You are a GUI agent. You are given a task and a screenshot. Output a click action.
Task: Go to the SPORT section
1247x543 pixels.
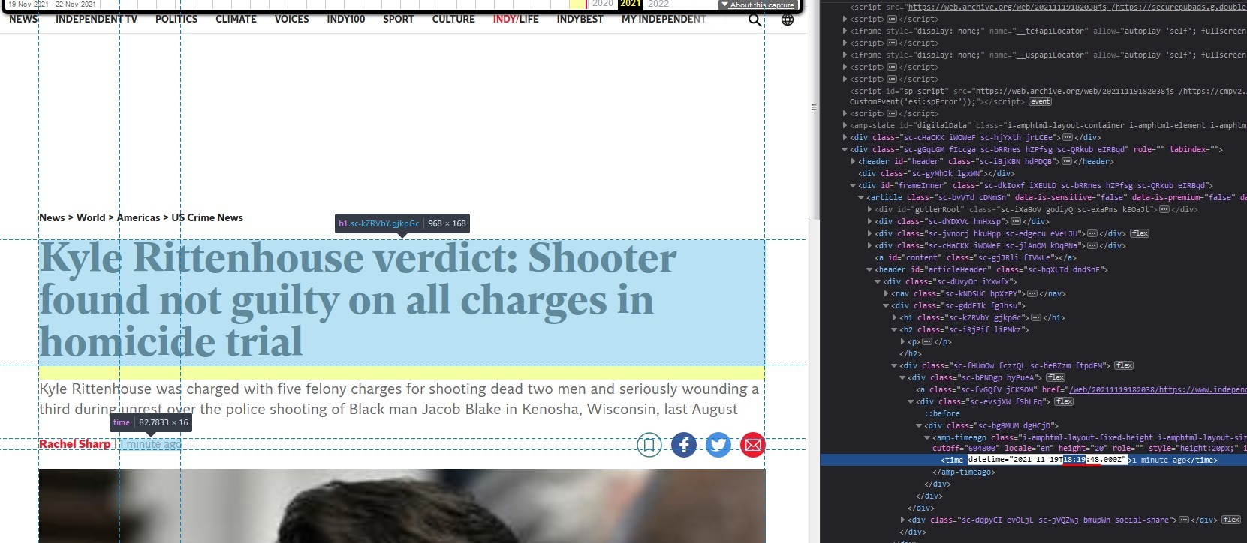point(398,19)
